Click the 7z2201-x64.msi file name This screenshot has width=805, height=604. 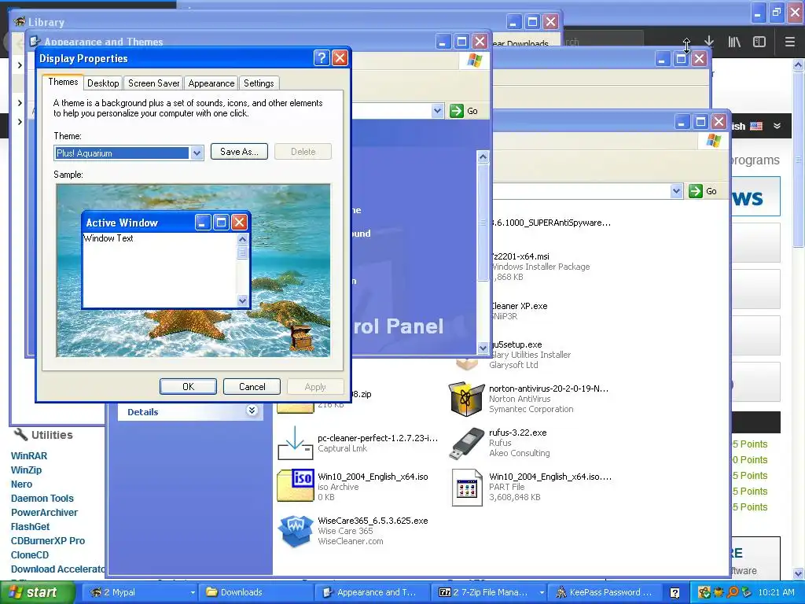click(x=520, y=256)
